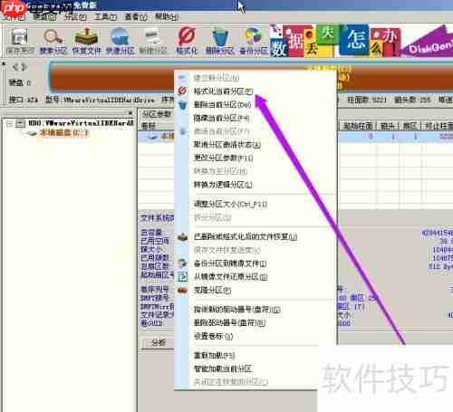The height and width of the screenshot is (412, 453).
Task: Click the 分析 button
Action: 159,343
